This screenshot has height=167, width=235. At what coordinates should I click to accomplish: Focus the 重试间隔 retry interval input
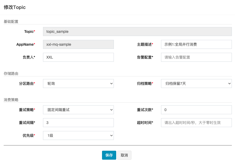[x=78, y=123]
